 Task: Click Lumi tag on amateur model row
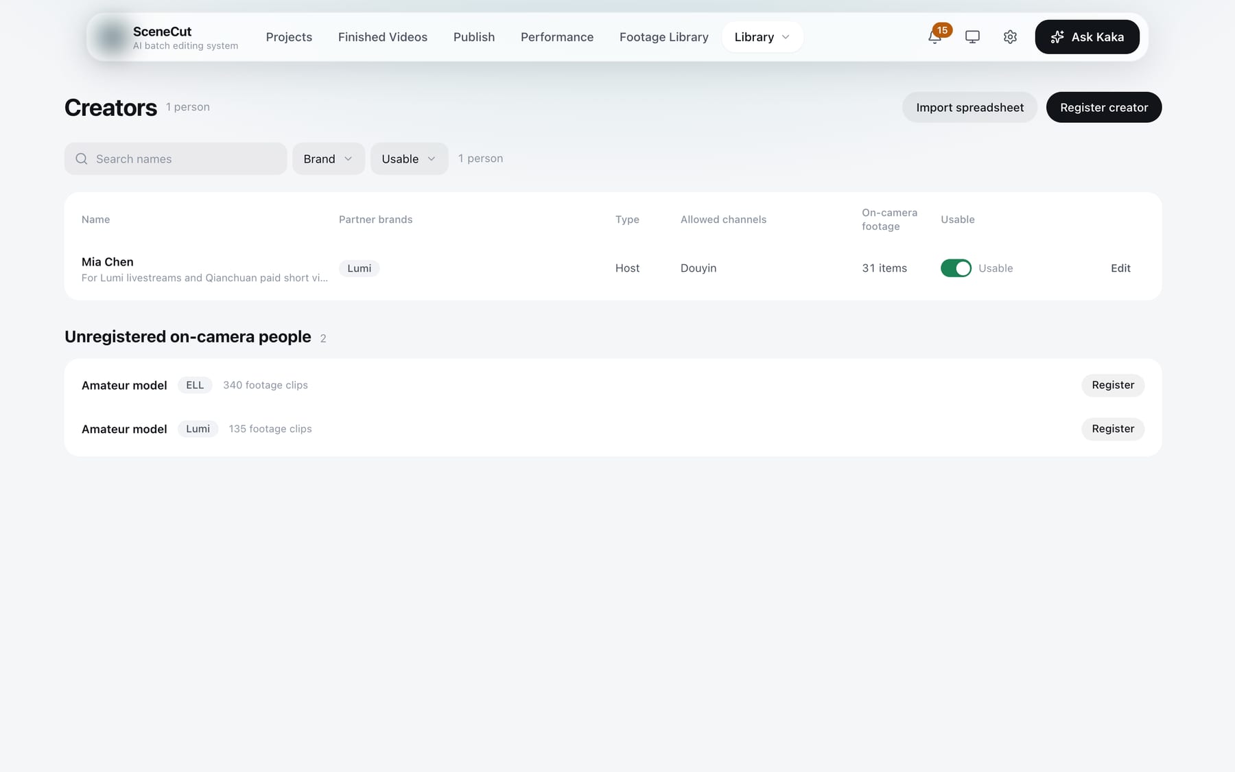click(x=198, y=429)
